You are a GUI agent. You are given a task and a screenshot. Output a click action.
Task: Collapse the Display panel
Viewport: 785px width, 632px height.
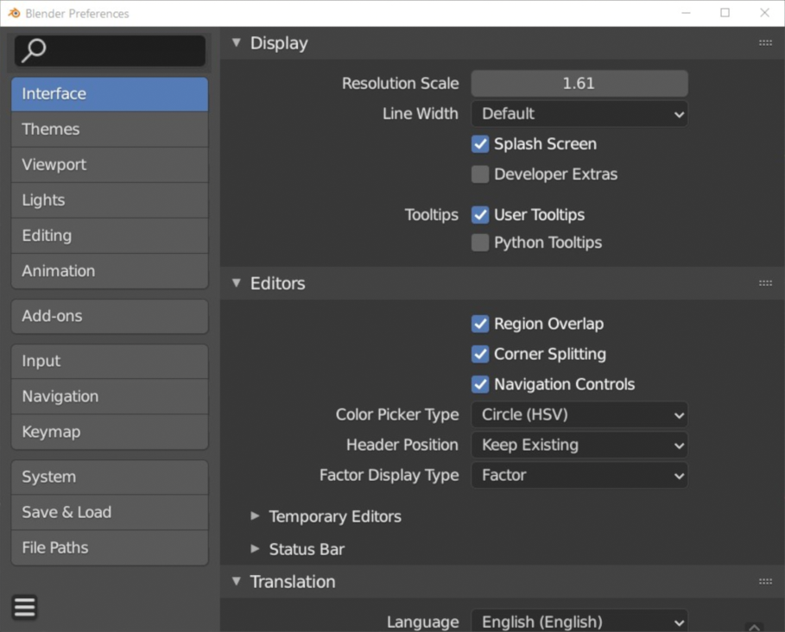click(x=237, y=43)
